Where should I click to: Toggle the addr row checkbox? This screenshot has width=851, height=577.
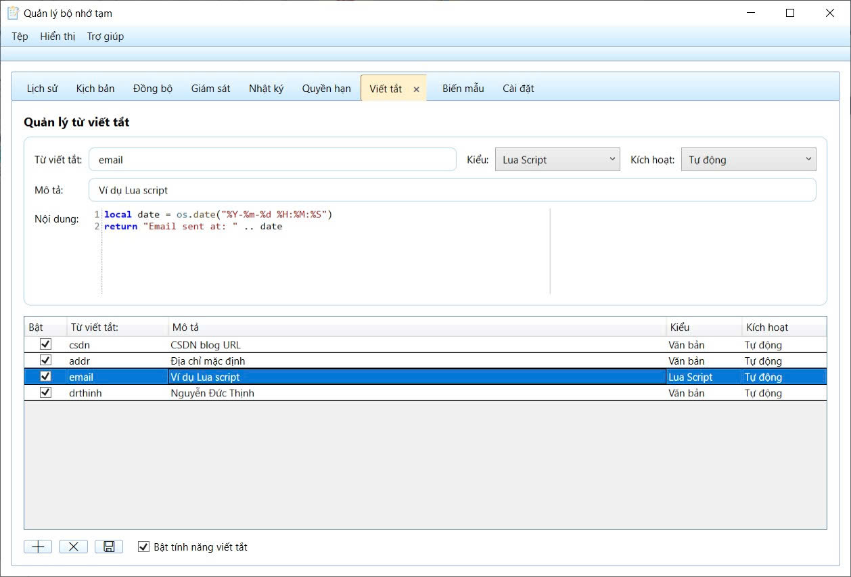tap(46, 361)
